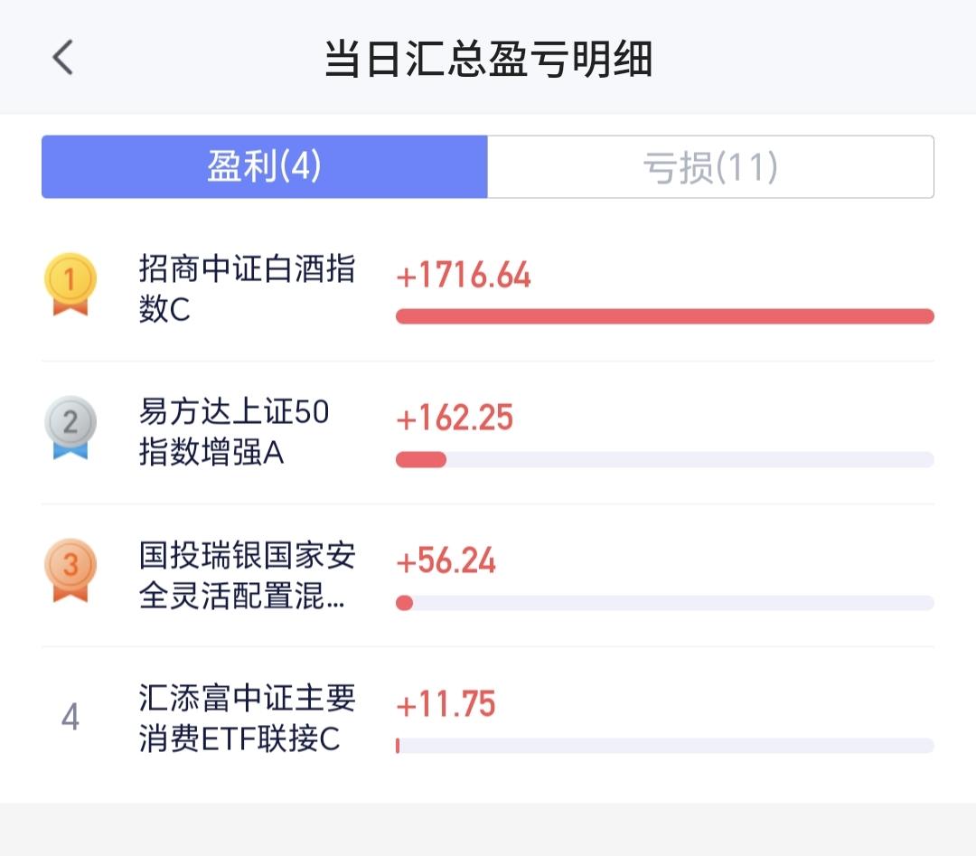Switch to the 盈利(4) tab
The width and height of the screenshot is (976, 856).
pos(264,167)
